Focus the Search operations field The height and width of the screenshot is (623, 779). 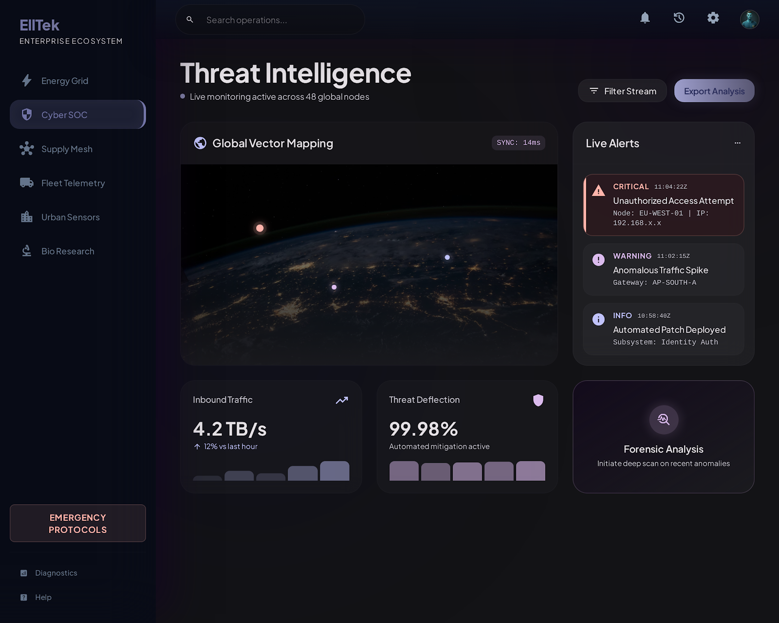(x=278, y=20)
